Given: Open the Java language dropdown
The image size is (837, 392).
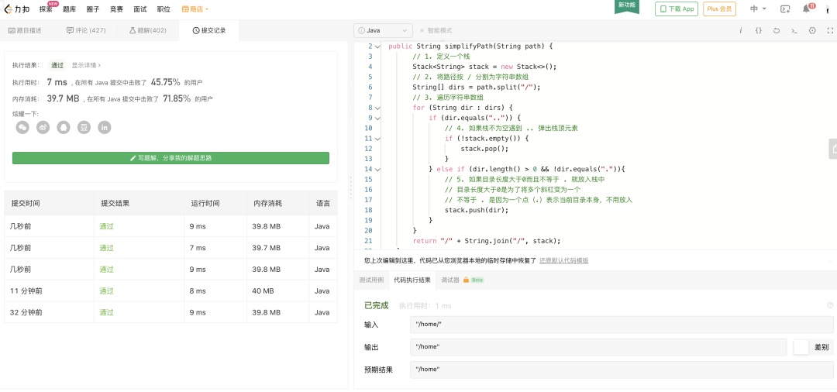Looking at the screenshot, I should [383, 30].
